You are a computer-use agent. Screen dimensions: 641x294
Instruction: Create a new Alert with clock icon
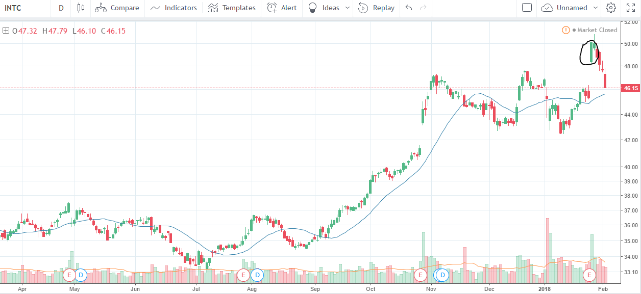(282, 8)
